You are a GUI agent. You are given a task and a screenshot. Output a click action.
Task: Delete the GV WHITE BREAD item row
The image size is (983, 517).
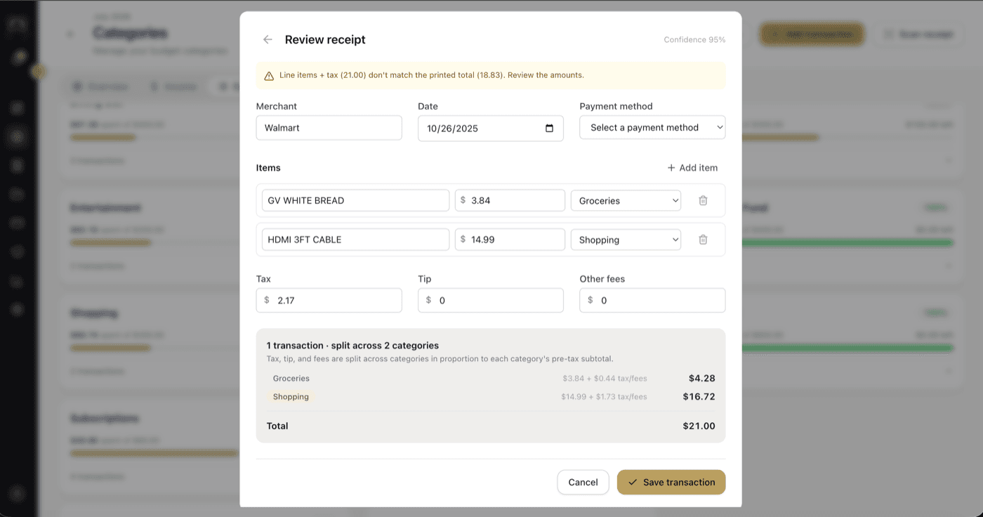[x=703, y=201]
